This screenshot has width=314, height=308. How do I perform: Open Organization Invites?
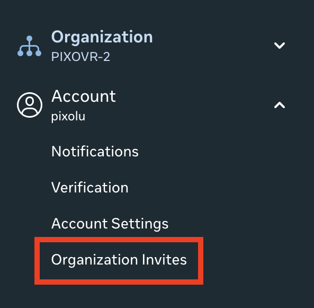(x=119, y=260)
